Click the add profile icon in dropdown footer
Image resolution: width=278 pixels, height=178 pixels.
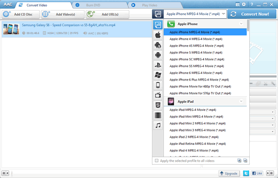pos(239,161)
